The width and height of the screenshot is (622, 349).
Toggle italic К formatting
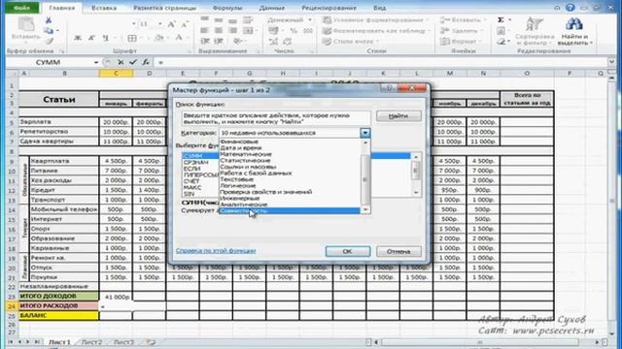pyautogui.click(x=91, y=38)
